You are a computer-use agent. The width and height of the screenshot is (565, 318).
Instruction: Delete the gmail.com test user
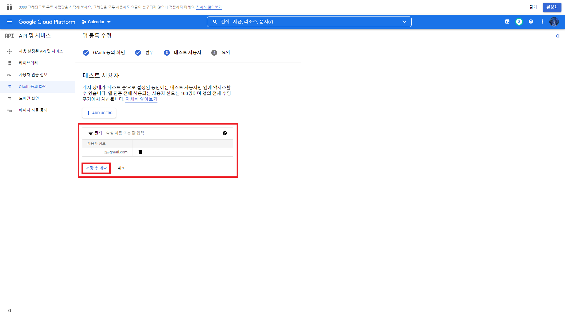(x=140, y=152)
